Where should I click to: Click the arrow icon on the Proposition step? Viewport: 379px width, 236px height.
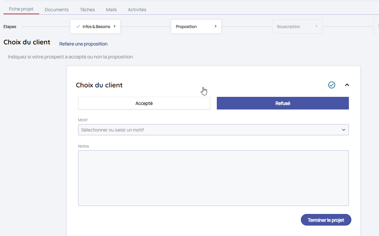click(215, 26)
